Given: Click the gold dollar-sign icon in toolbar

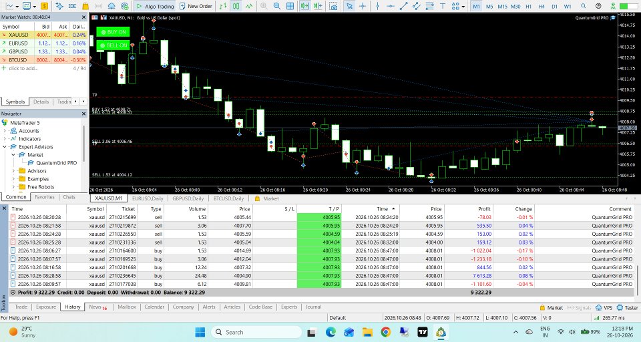Looking at the screenshot, I should pos(44,6).
